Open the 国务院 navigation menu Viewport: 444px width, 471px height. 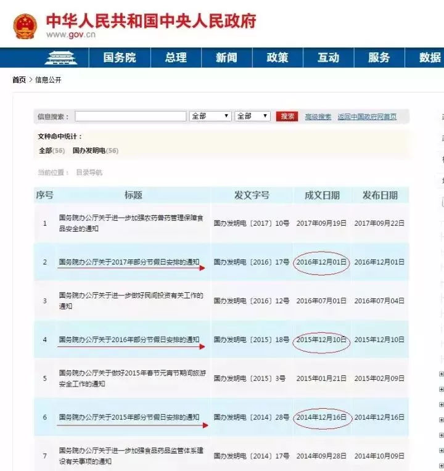(x=119, y=58)
